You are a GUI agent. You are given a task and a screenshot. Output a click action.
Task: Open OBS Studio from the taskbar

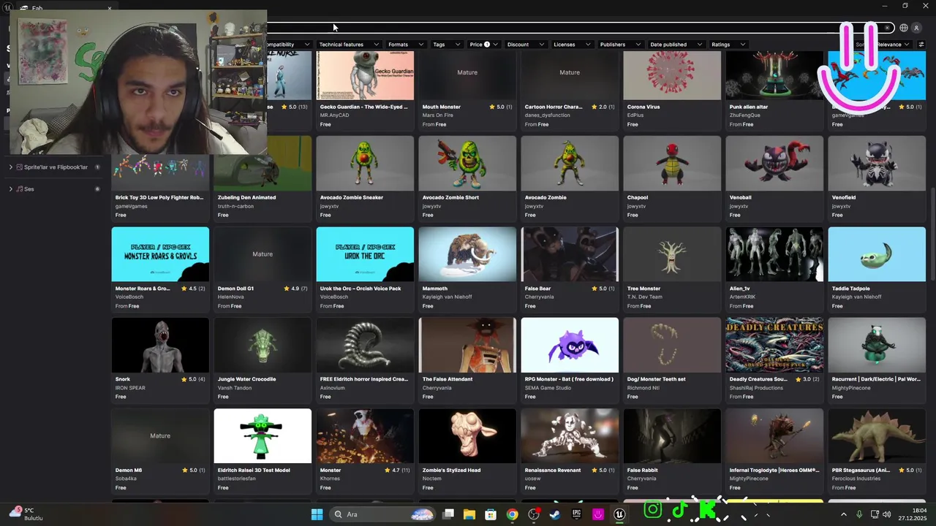534,514
